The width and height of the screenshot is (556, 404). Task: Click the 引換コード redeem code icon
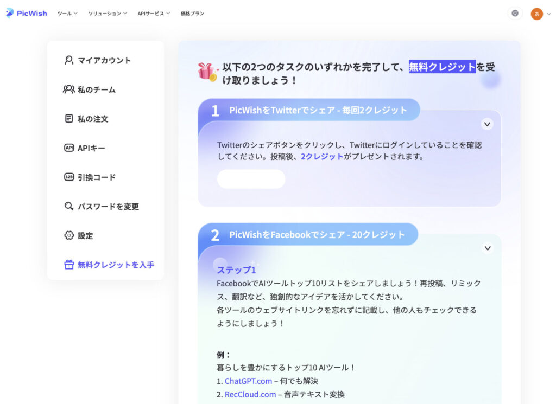tap(69, 177)
